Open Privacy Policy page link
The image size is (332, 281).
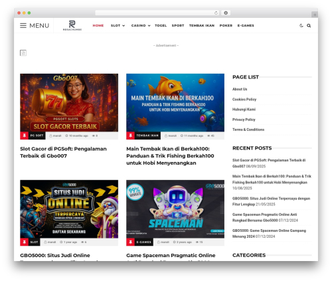pyautogui.click(x=244, y=120)
